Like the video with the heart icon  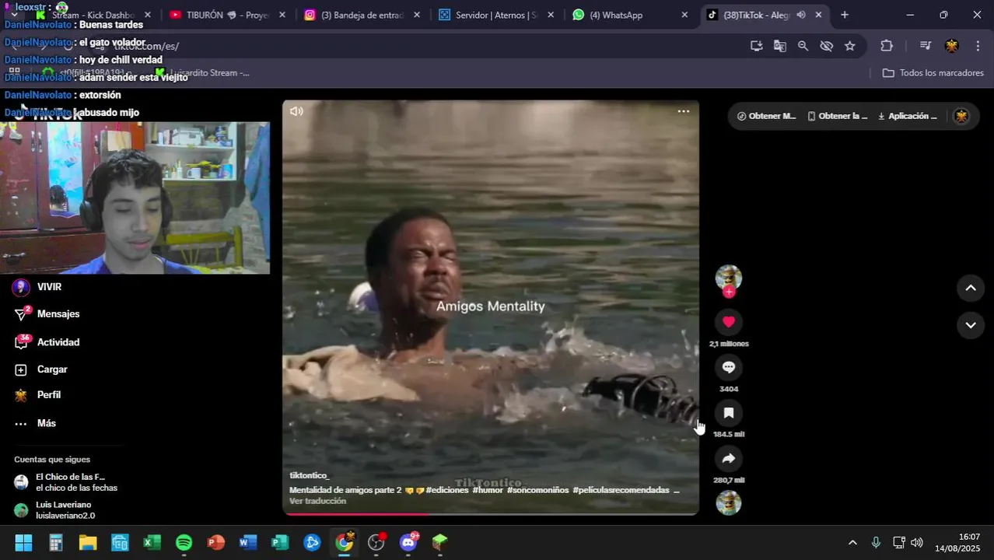(x=728, y=322)
